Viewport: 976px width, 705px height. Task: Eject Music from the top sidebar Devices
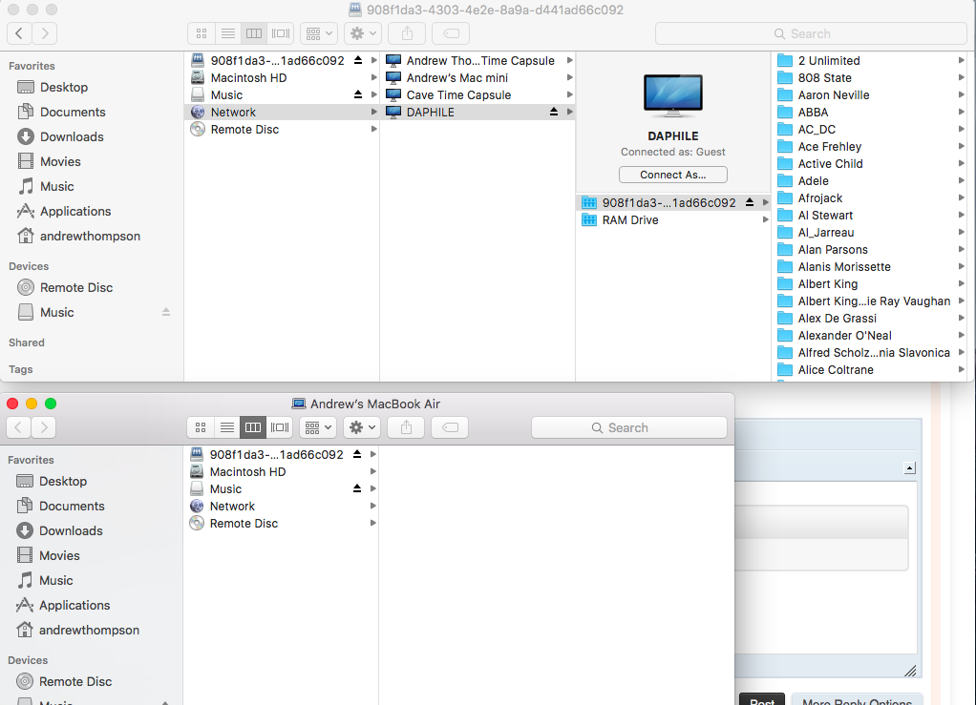point(166,313)
